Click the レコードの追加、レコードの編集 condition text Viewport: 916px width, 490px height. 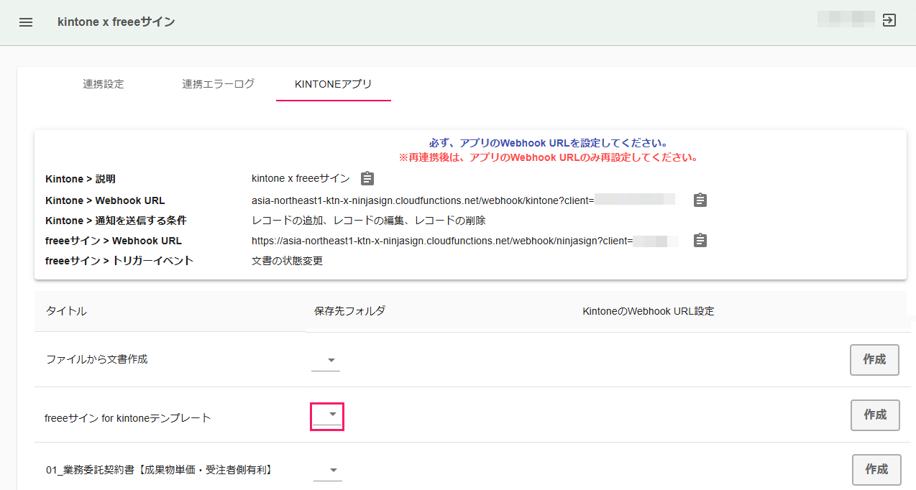tap(368, 221)
